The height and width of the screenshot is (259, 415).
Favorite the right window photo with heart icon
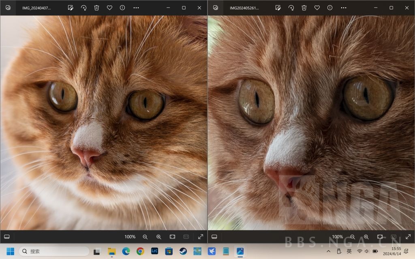[317, 8]
